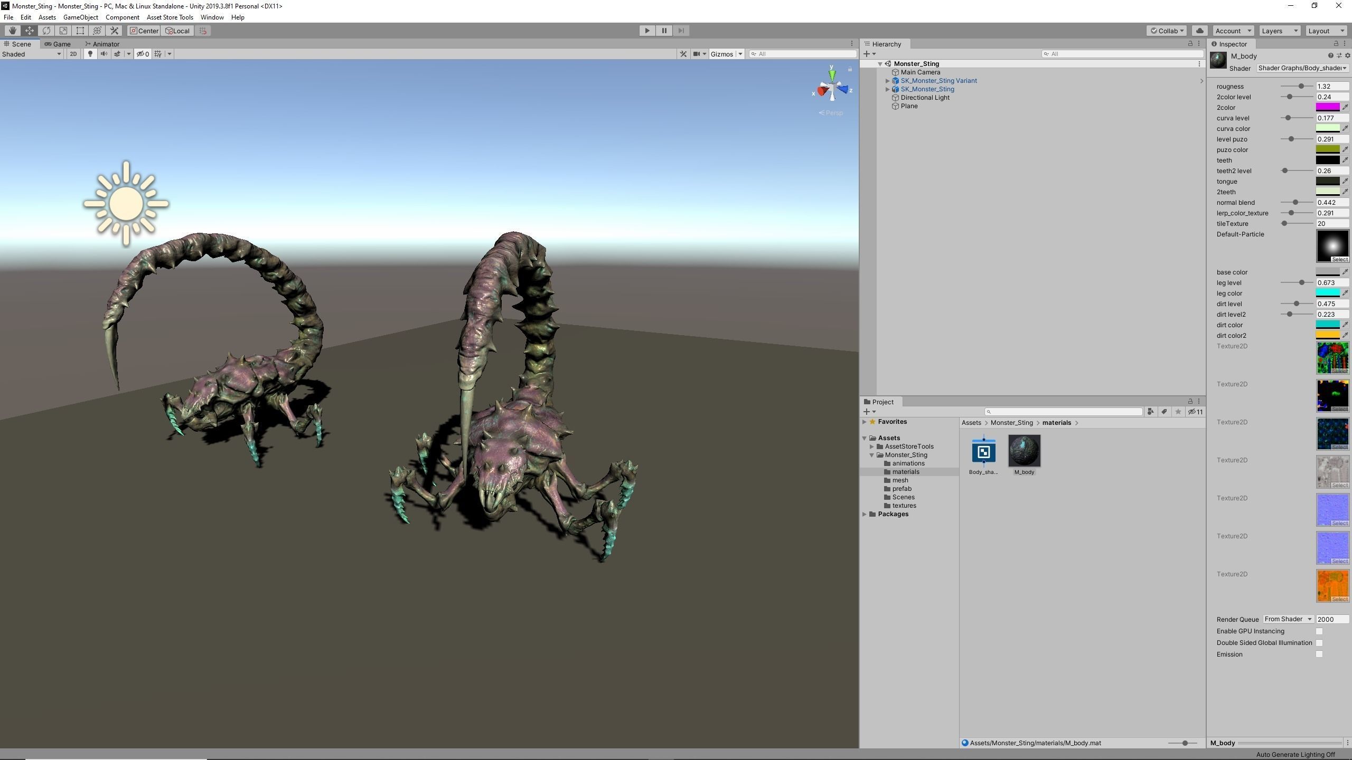Enable GPU Instancing checkbox

click(1319, 631)
